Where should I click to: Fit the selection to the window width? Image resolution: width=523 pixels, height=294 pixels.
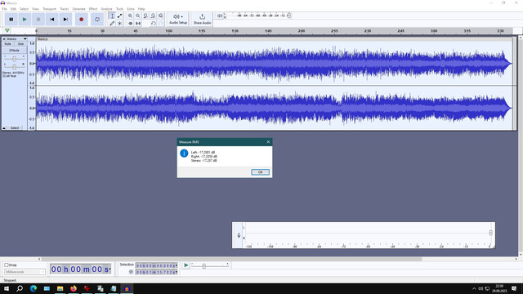145,16
